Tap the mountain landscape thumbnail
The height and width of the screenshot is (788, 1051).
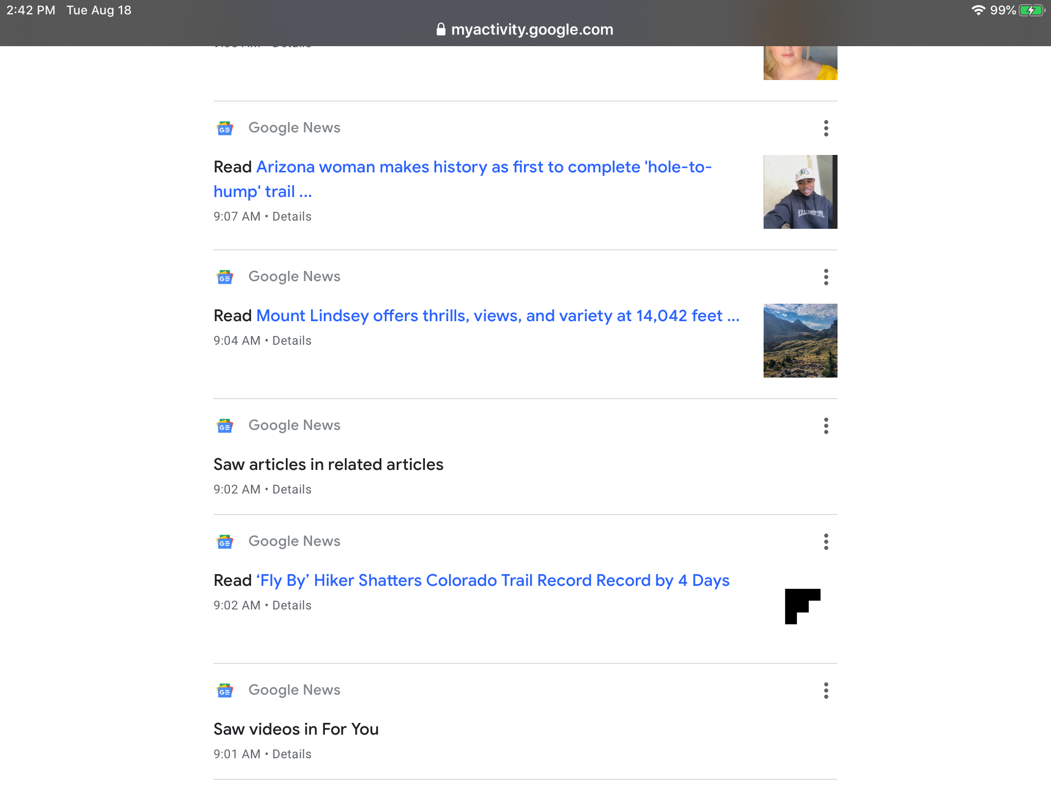coord(800,341)
